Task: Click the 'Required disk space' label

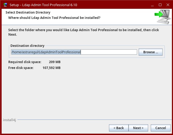Action: [25, 62]
